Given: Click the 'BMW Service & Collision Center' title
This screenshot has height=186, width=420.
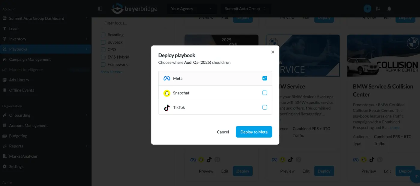Looking at the screenshot, I should [383, 90].
